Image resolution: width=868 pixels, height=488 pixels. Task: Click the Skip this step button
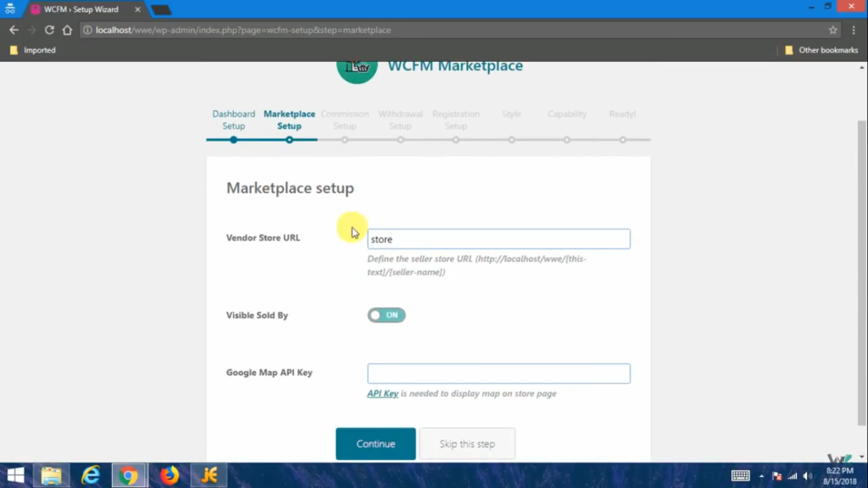(x=467, y=444)
